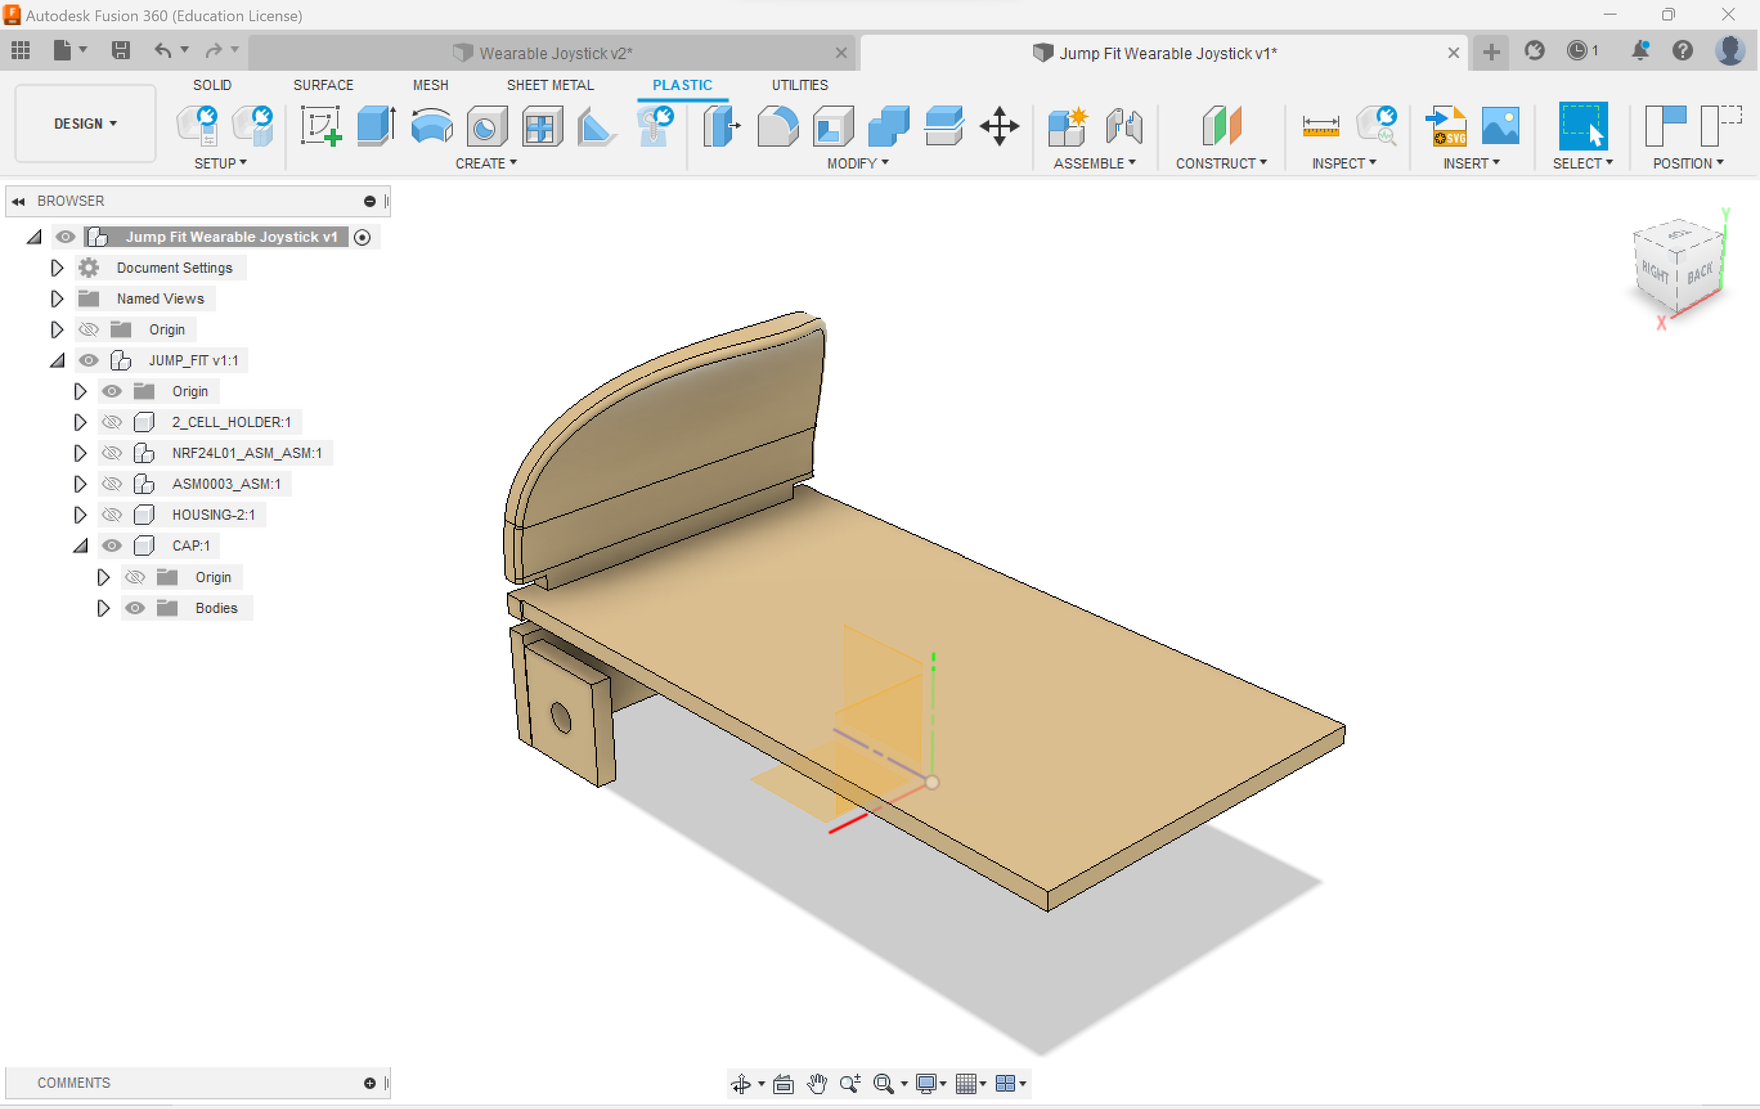Click the Joint tool icon
The image size is (1760, 1109).
pos(1123,125)
